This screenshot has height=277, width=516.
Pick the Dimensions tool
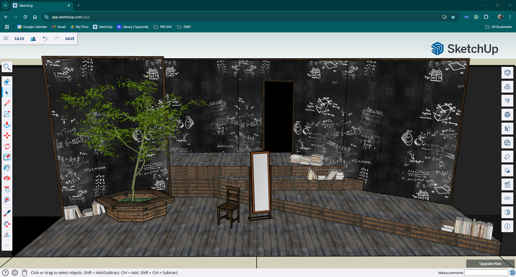coord(7,224)
